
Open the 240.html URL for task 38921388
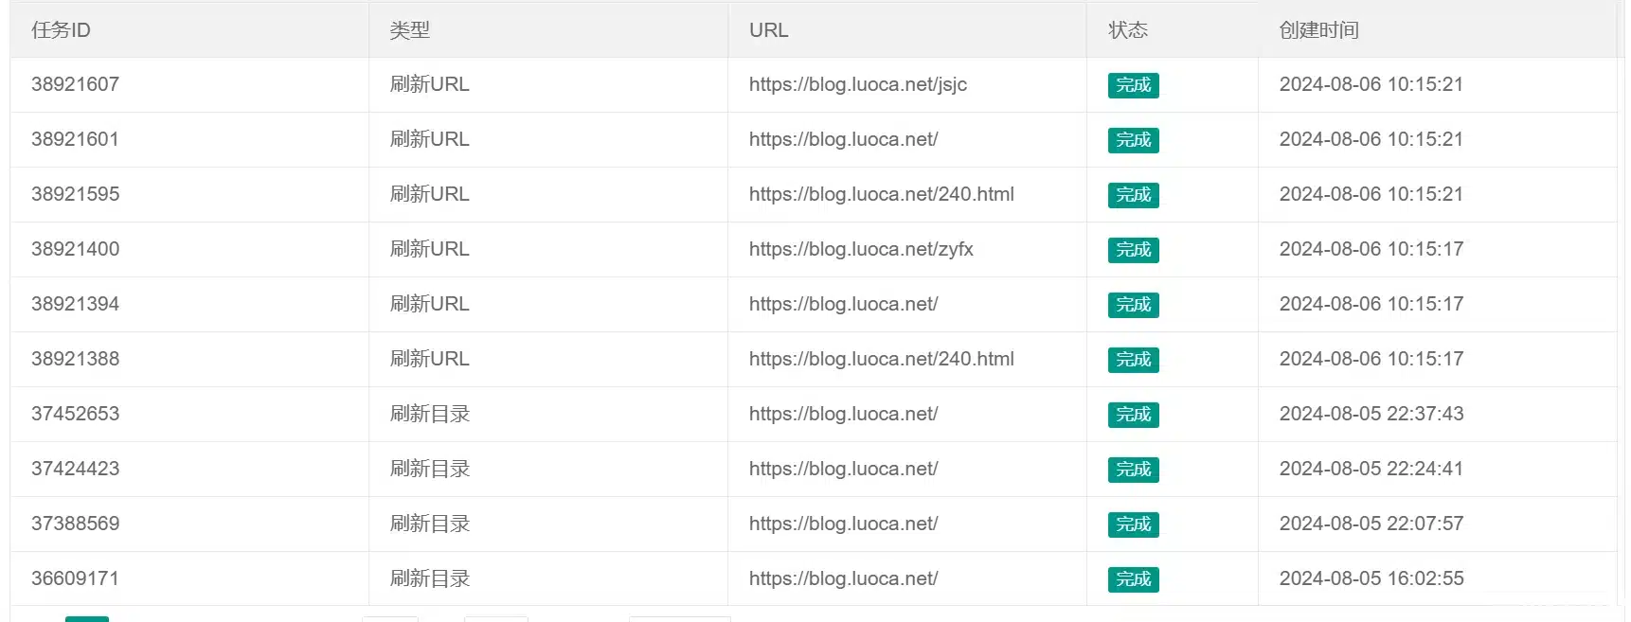[881, 359]
